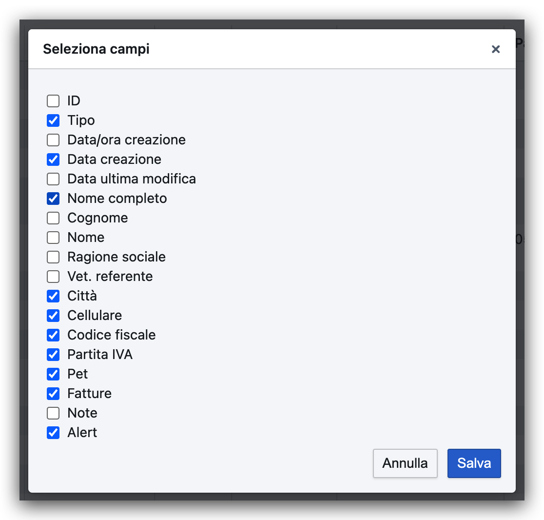Disable the Cellulare checkbox
Screen dimensions: 544x520
[53, 316]
